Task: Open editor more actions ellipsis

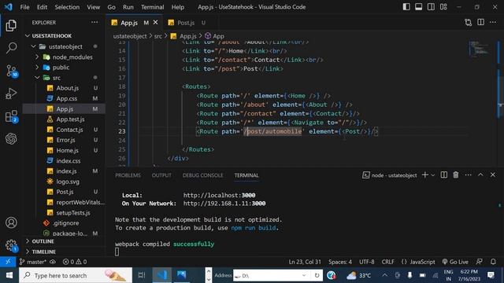Action: pos(493,22)
